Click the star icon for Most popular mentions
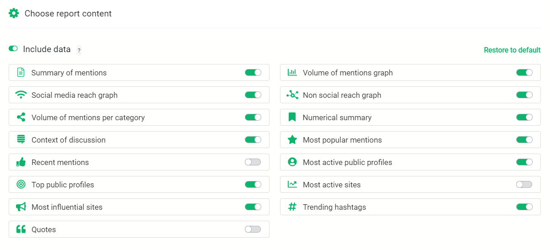550x250 pixels. coord(292,140)
